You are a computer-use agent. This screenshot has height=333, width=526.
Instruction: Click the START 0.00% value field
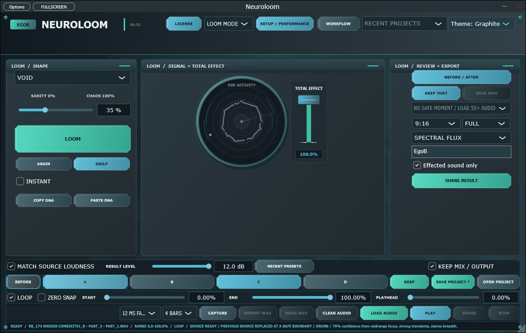point(206,297)
